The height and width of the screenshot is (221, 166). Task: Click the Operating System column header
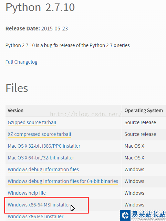pyautogui.click(x=144, y=111)
